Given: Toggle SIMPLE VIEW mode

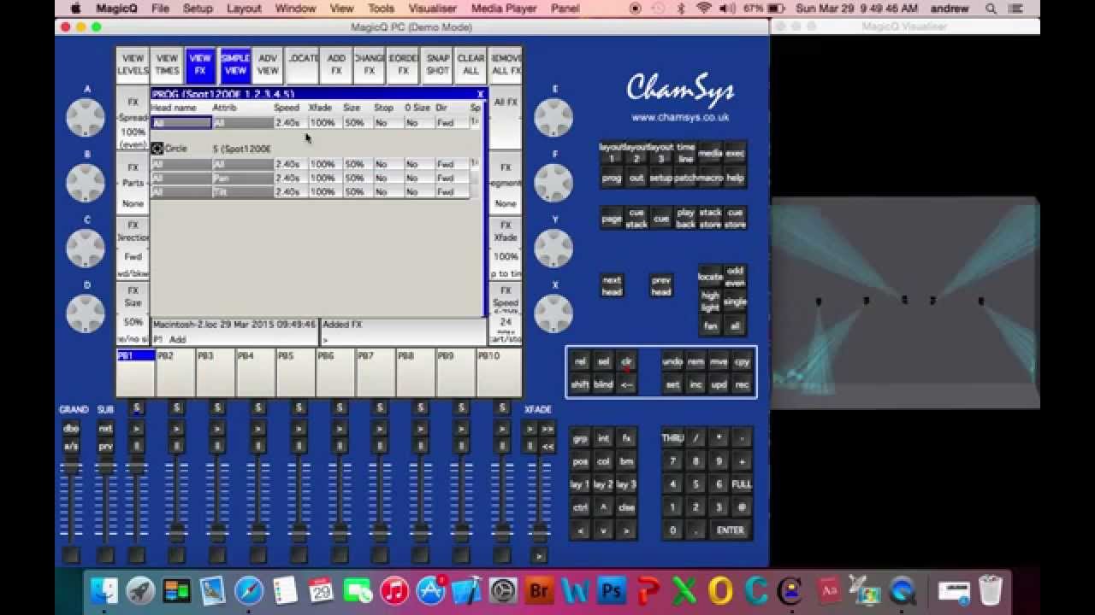Looking at the screenshot, I should click(x=234, y=65).
